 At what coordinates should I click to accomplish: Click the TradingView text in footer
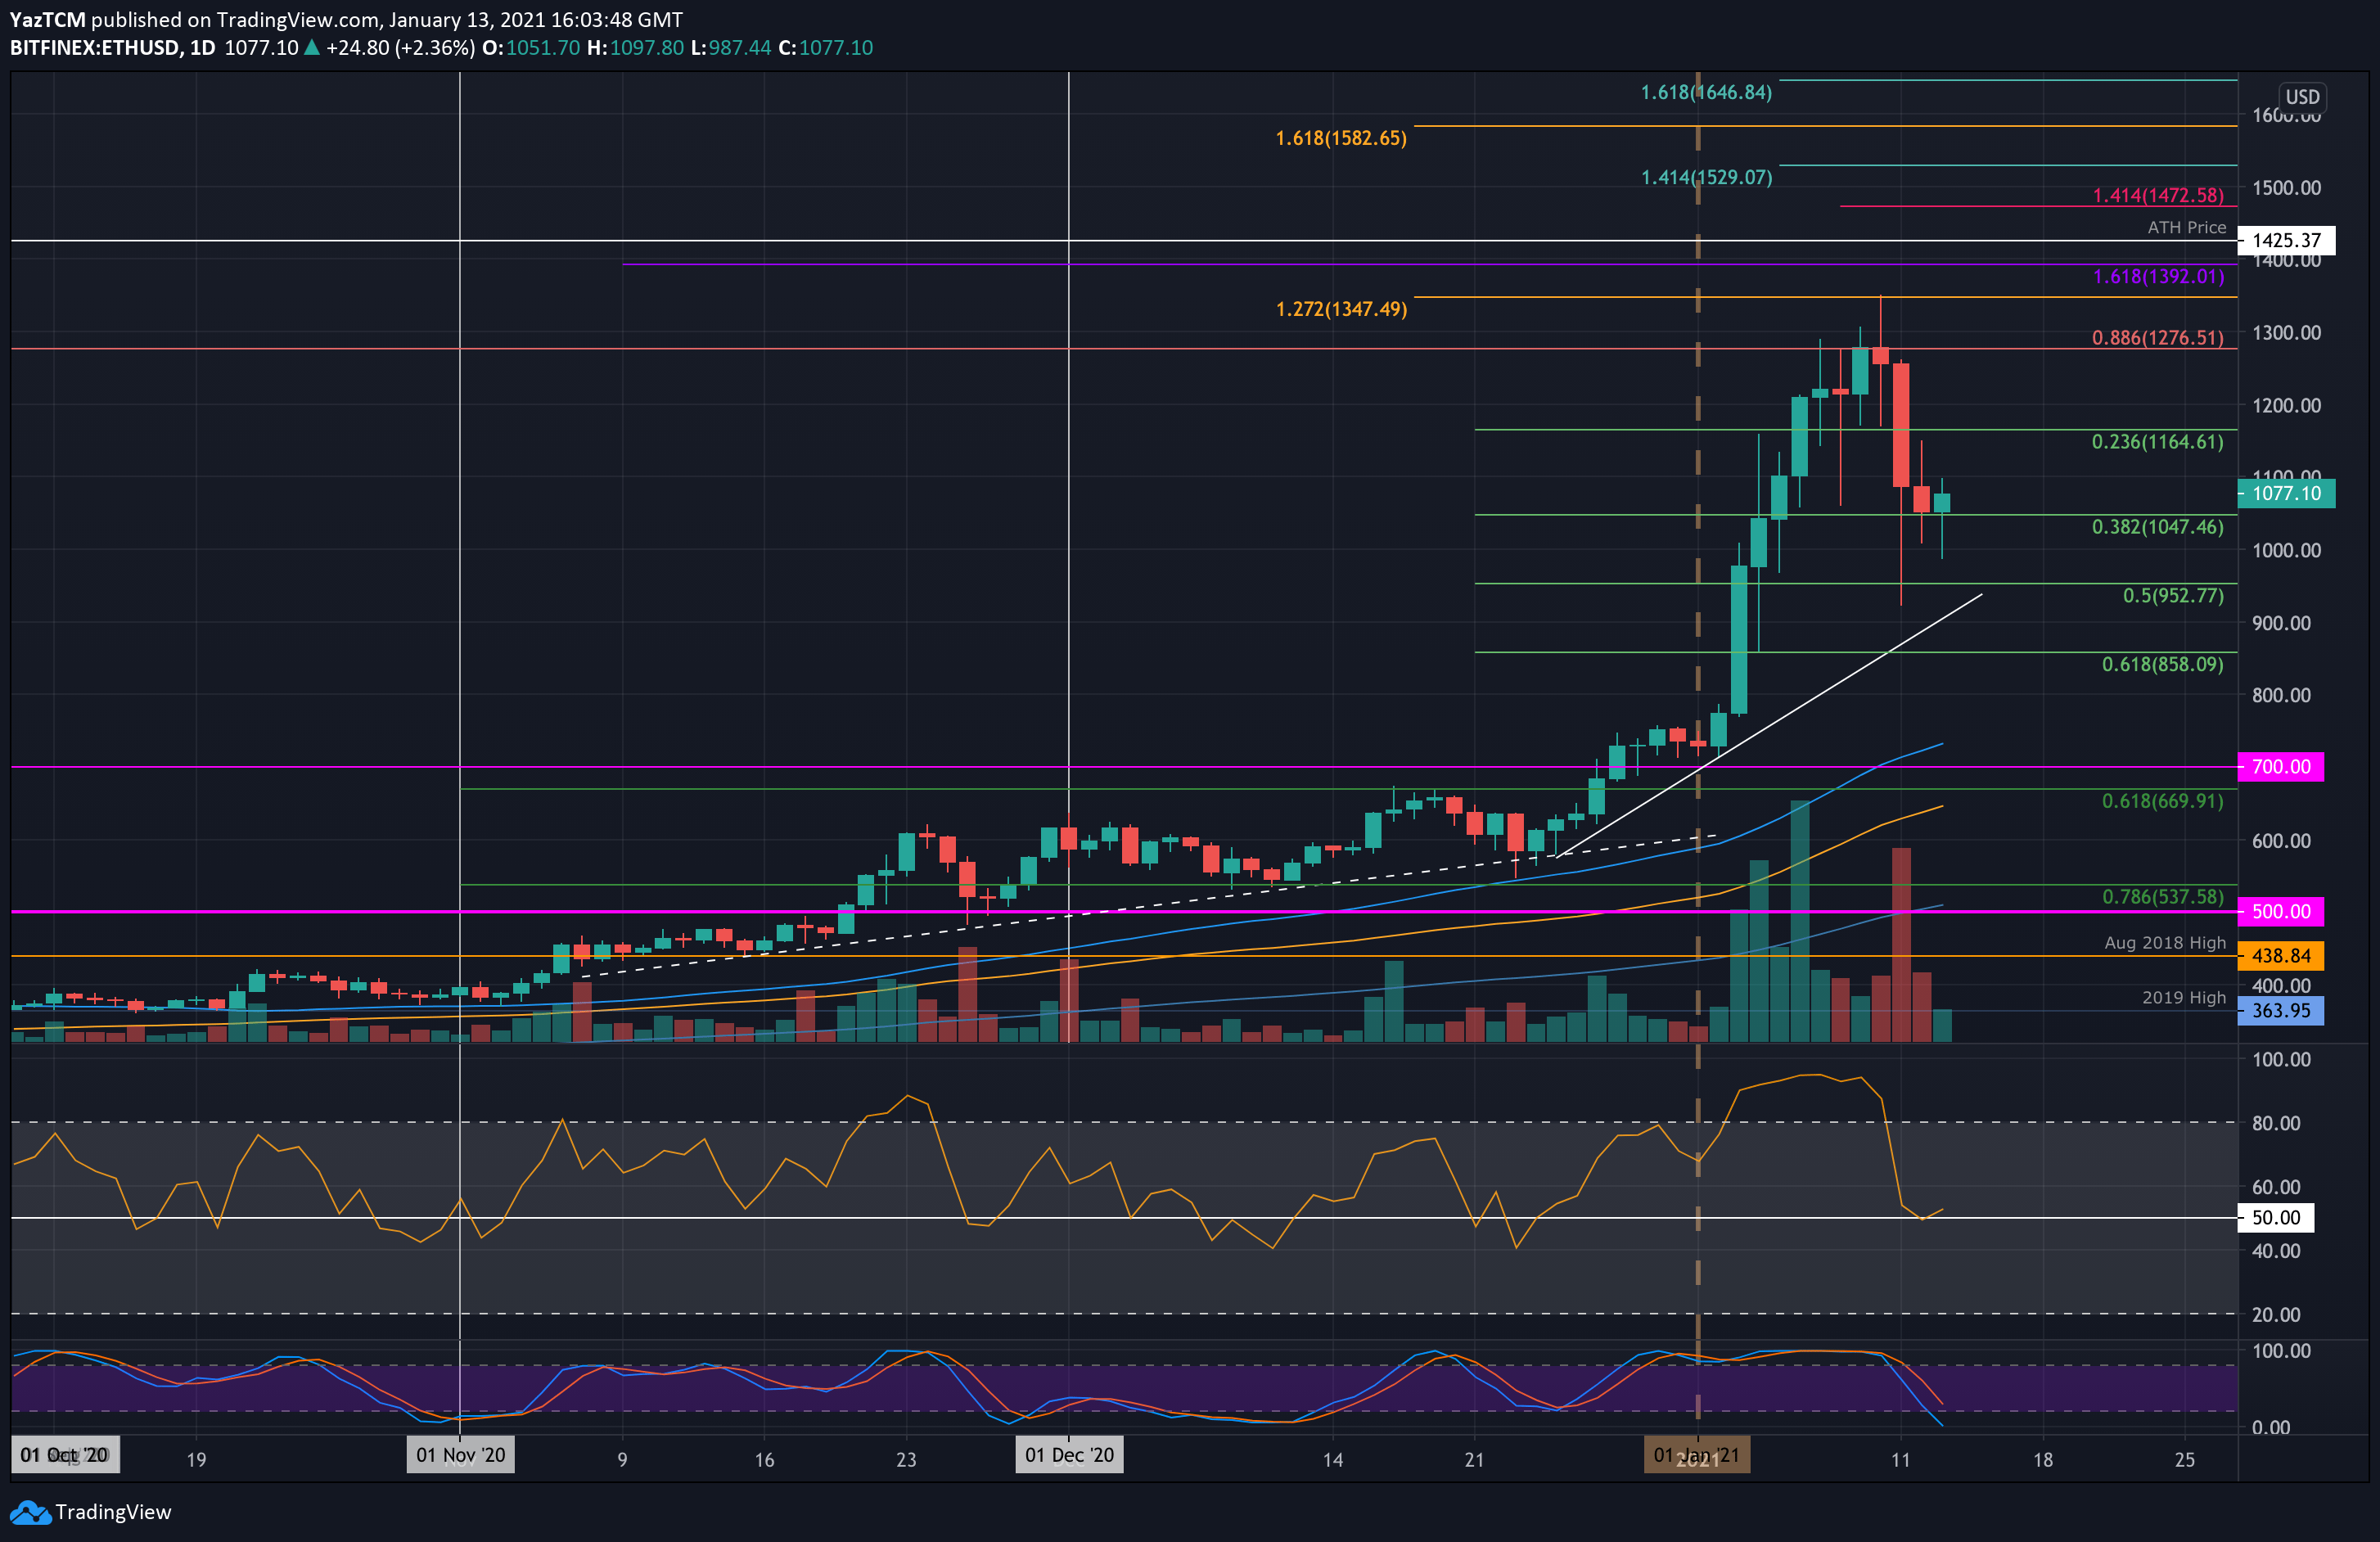point(113,1512)
